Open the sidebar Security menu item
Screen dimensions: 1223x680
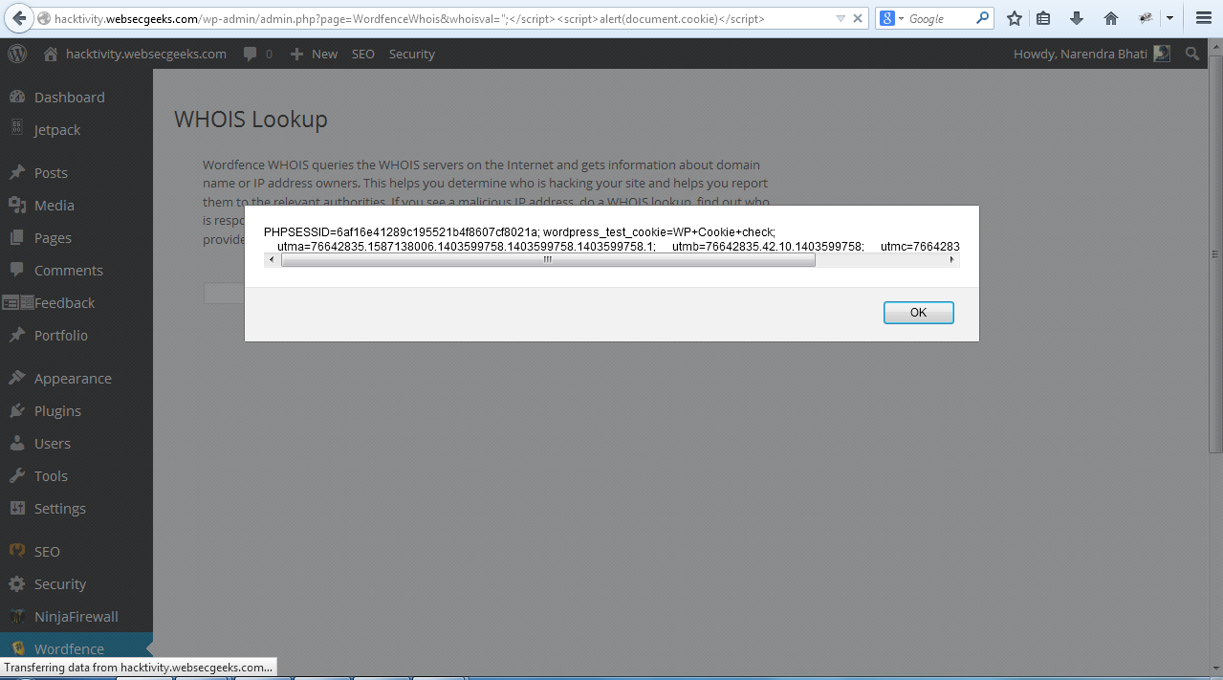coord(60,583)
